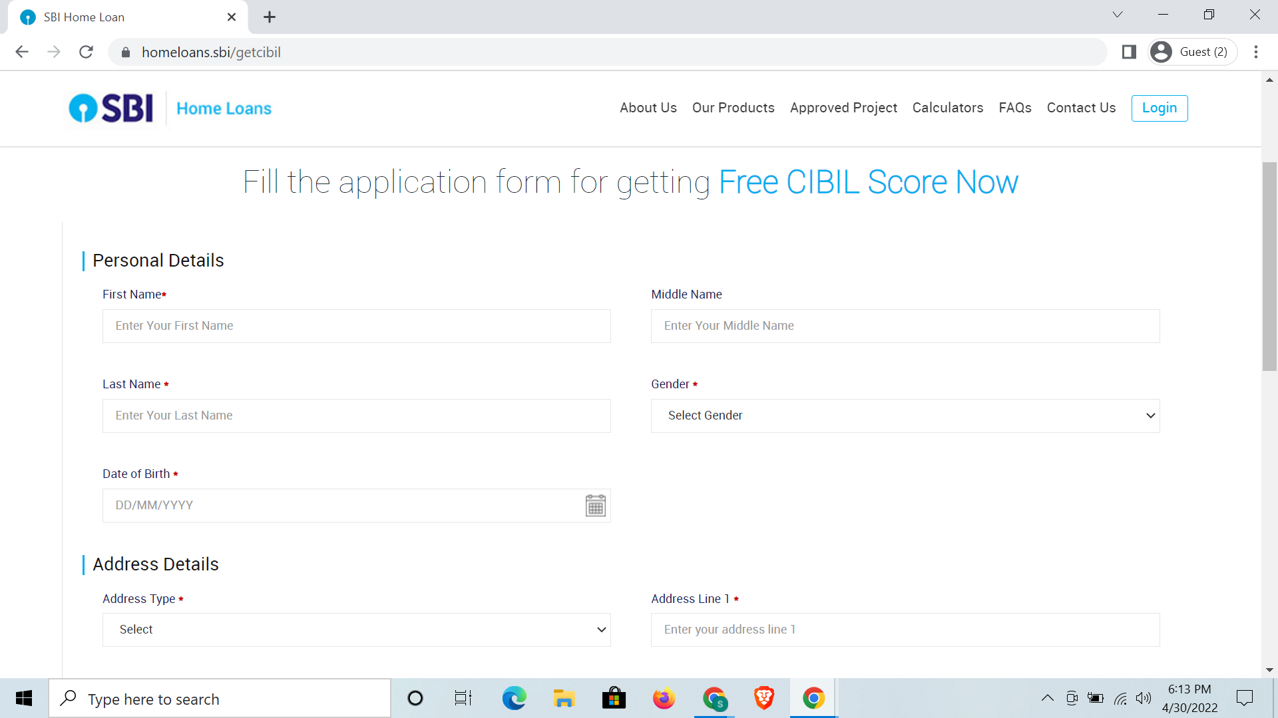
Task: Focus the Address Line 1 field
Action: coord(905,630)
